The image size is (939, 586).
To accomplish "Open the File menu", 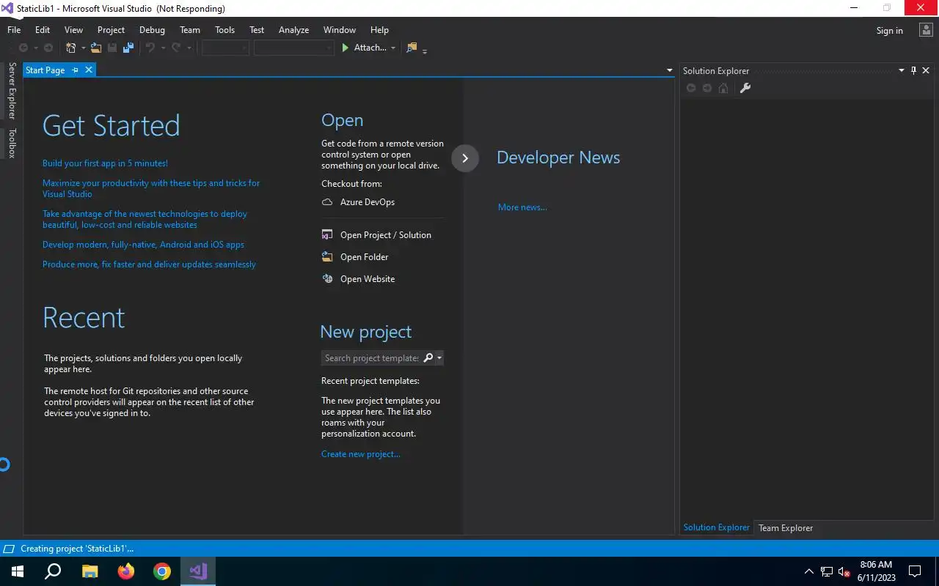I will pyautogui.click(x=14, y=30).
